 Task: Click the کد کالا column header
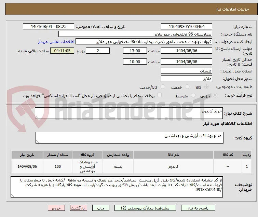point(228,155)
